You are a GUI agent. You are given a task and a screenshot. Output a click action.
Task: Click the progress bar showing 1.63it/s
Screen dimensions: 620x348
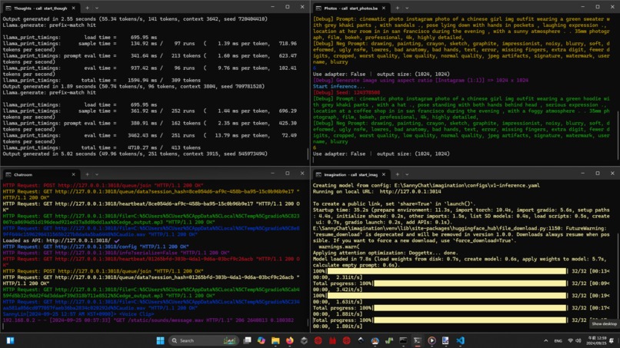point(447,296)
